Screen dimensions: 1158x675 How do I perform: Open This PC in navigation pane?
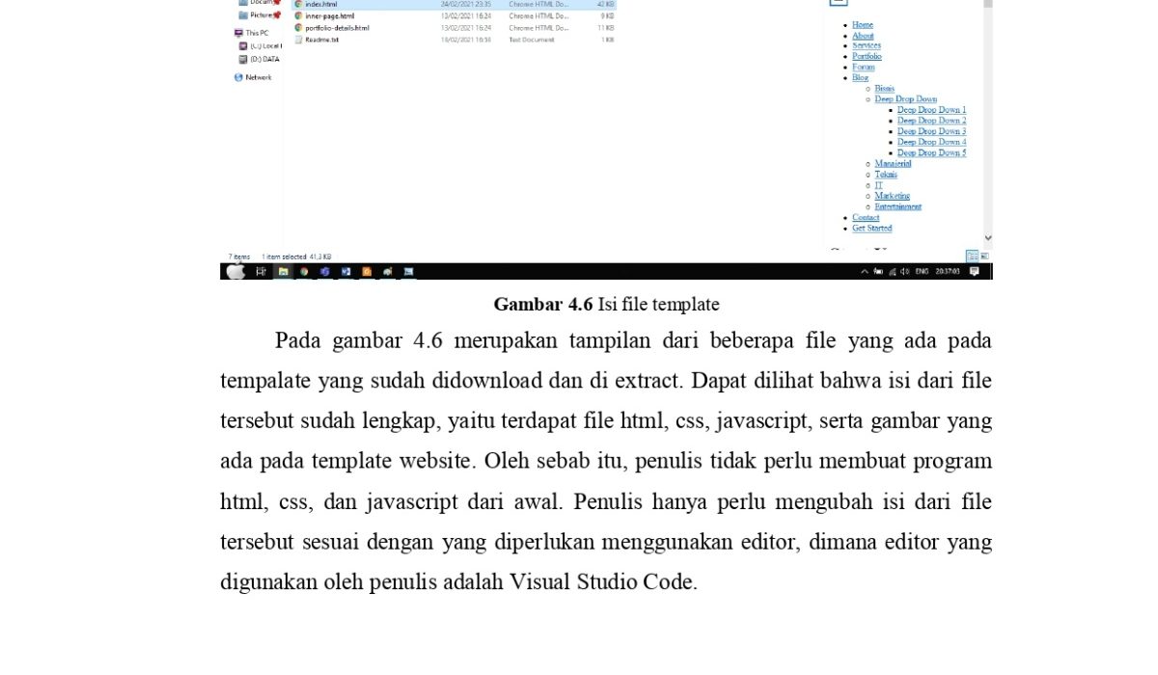[x=257, y=33]
